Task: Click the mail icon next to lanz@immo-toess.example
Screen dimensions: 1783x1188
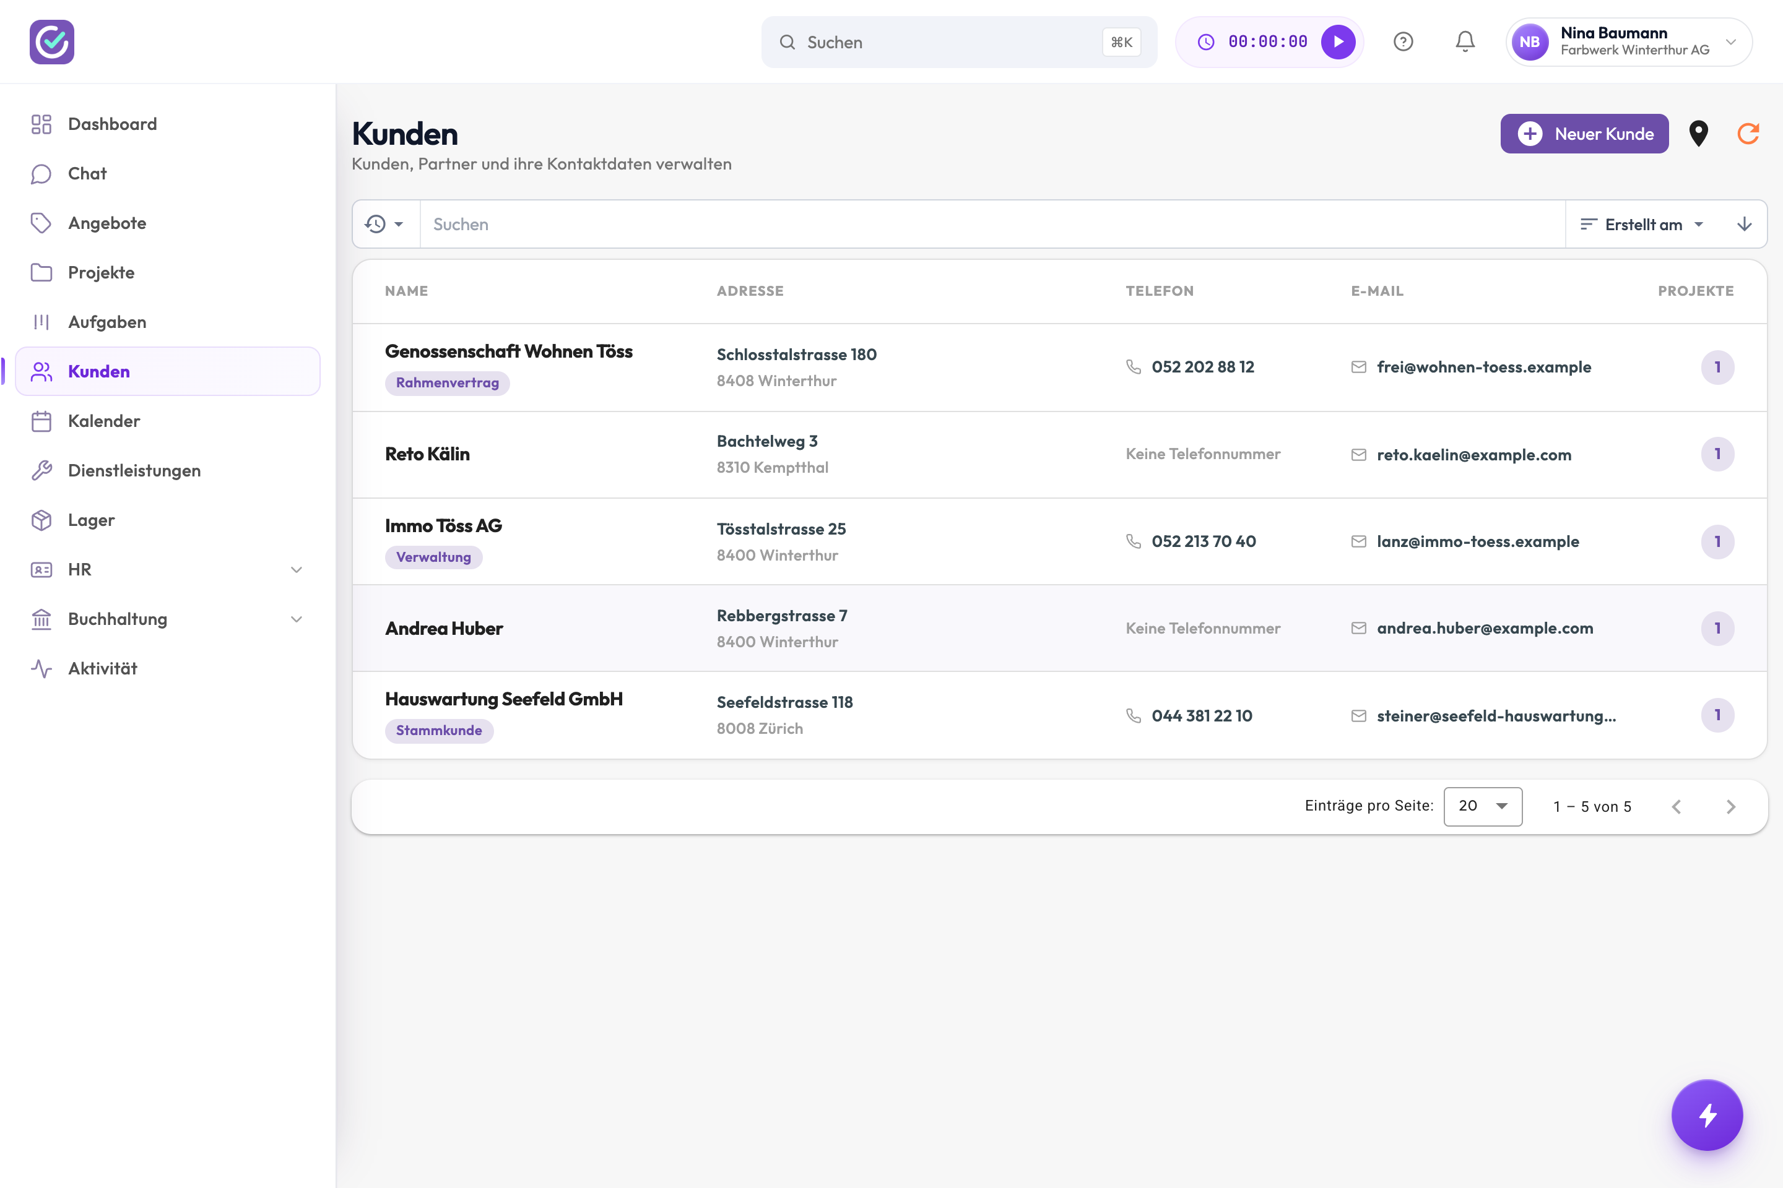Action: click(x=1358, y=542)
